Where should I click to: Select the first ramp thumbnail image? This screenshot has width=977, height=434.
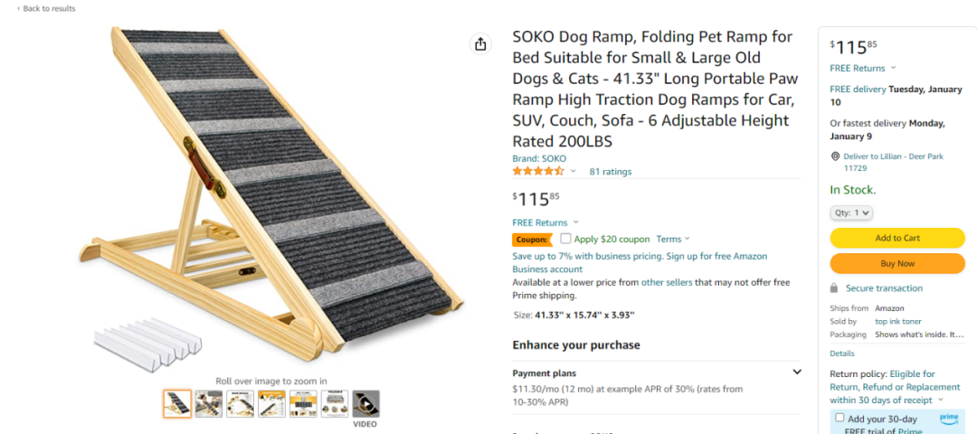177,404
